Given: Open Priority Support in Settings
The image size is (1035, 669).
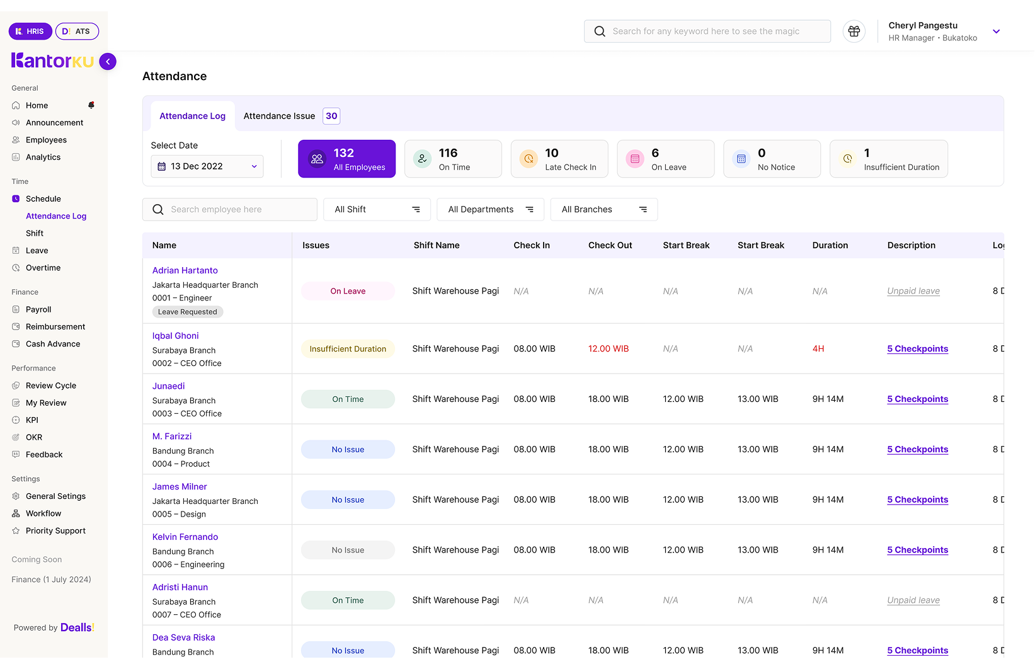Looking at the screenshot, I should tap(55, 531).
